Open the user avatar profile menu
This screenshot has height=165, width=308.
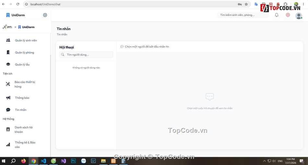point(299,16)
